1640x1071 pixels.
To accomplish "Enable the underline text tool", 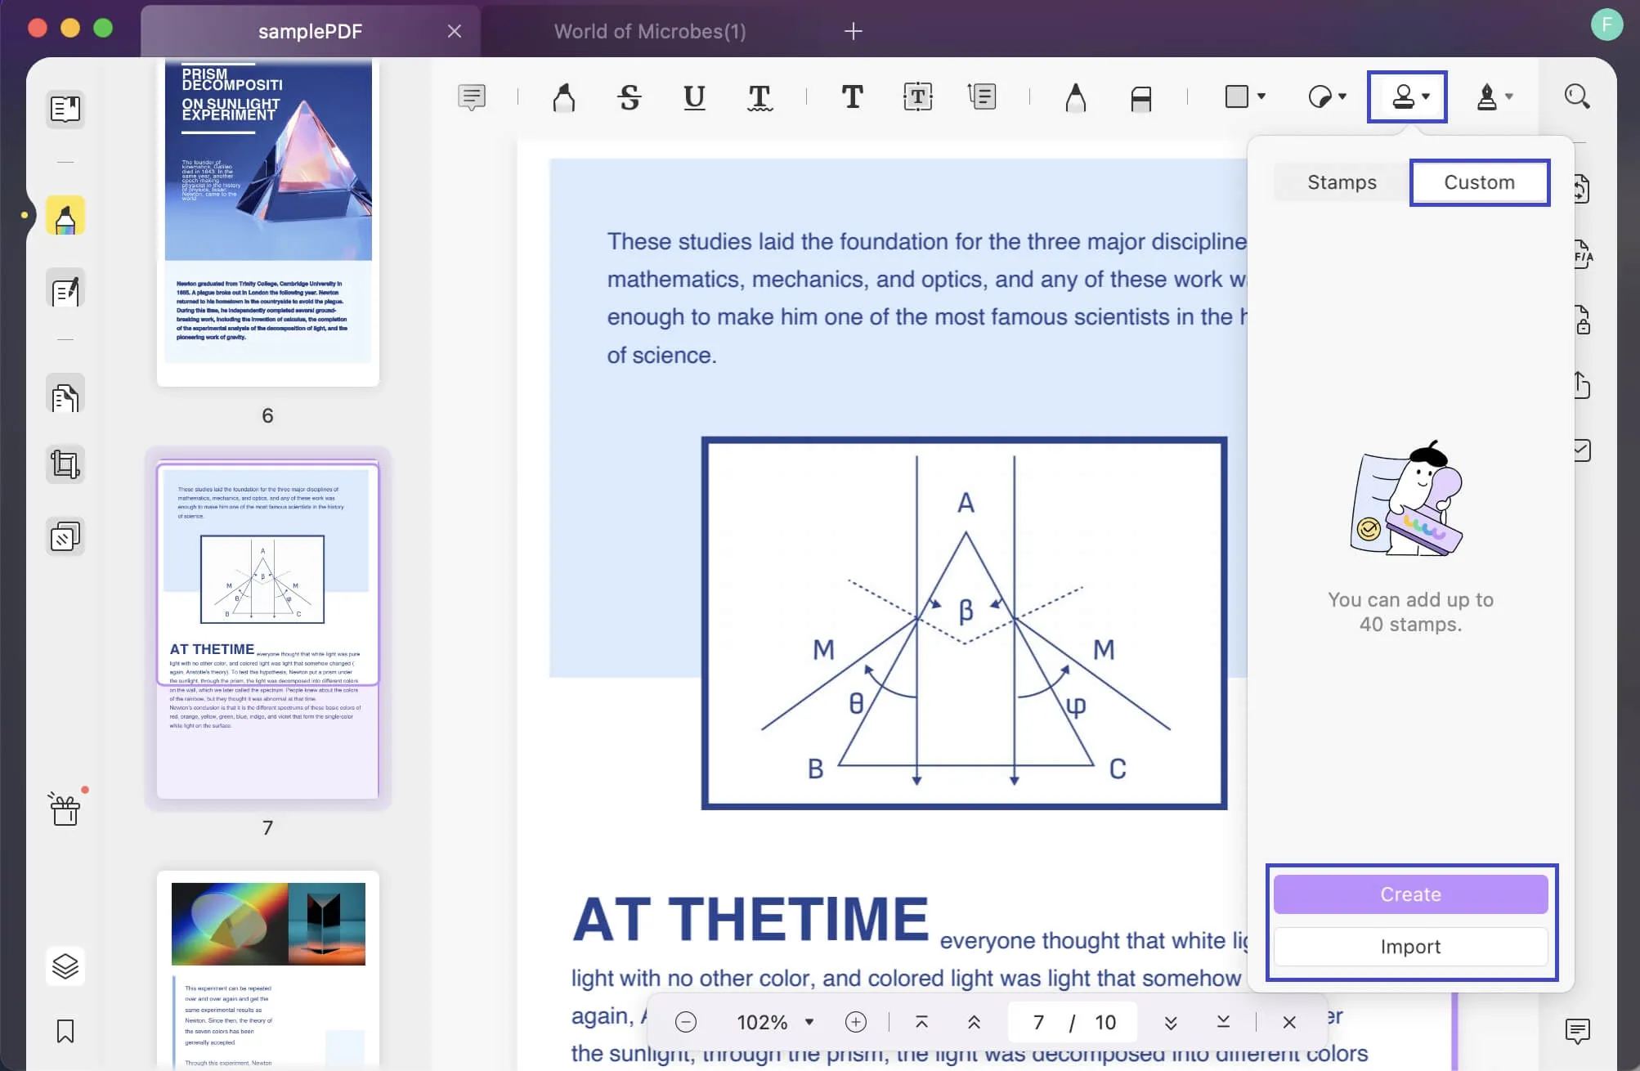I will [x=693, y=96].
